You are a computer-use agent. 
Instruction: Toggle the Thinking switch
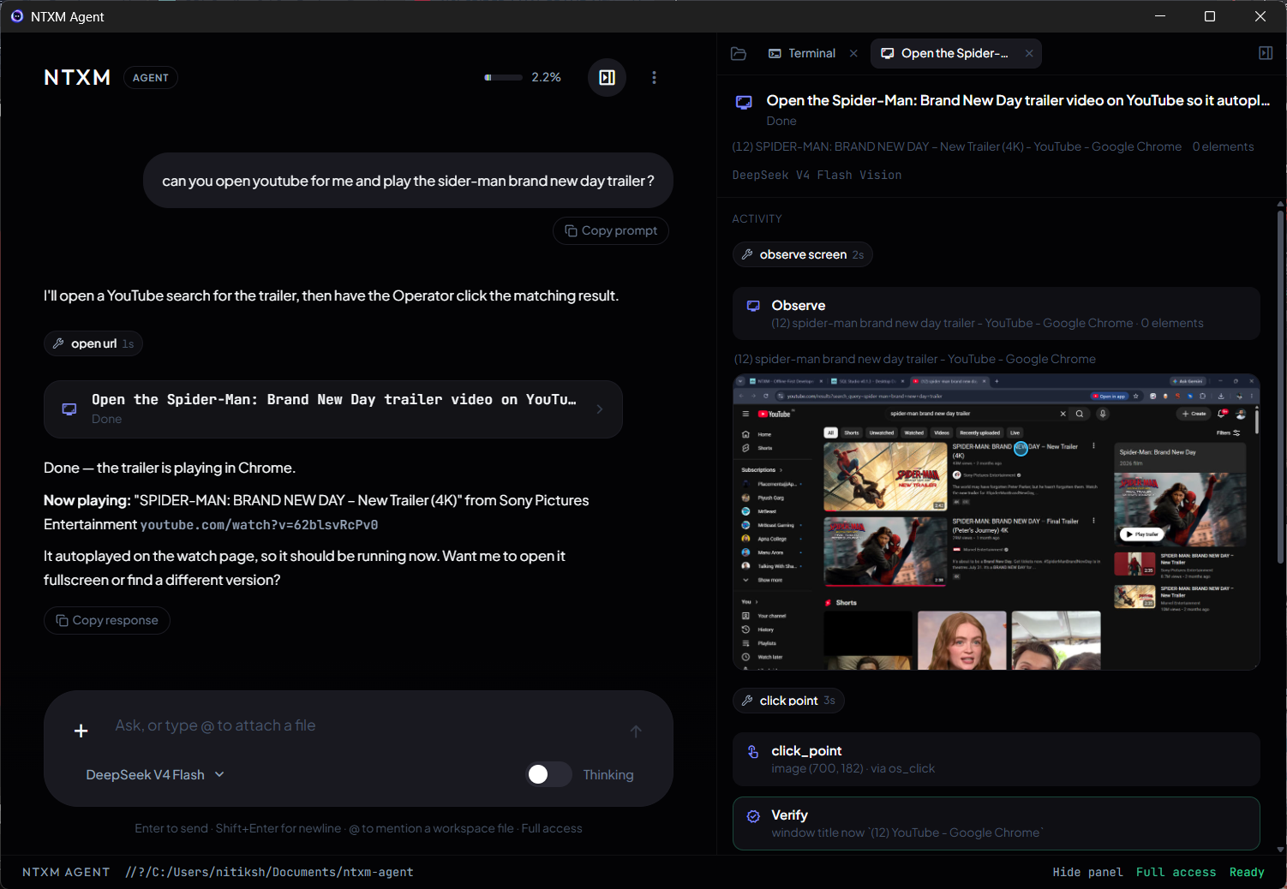pos(548,774)
